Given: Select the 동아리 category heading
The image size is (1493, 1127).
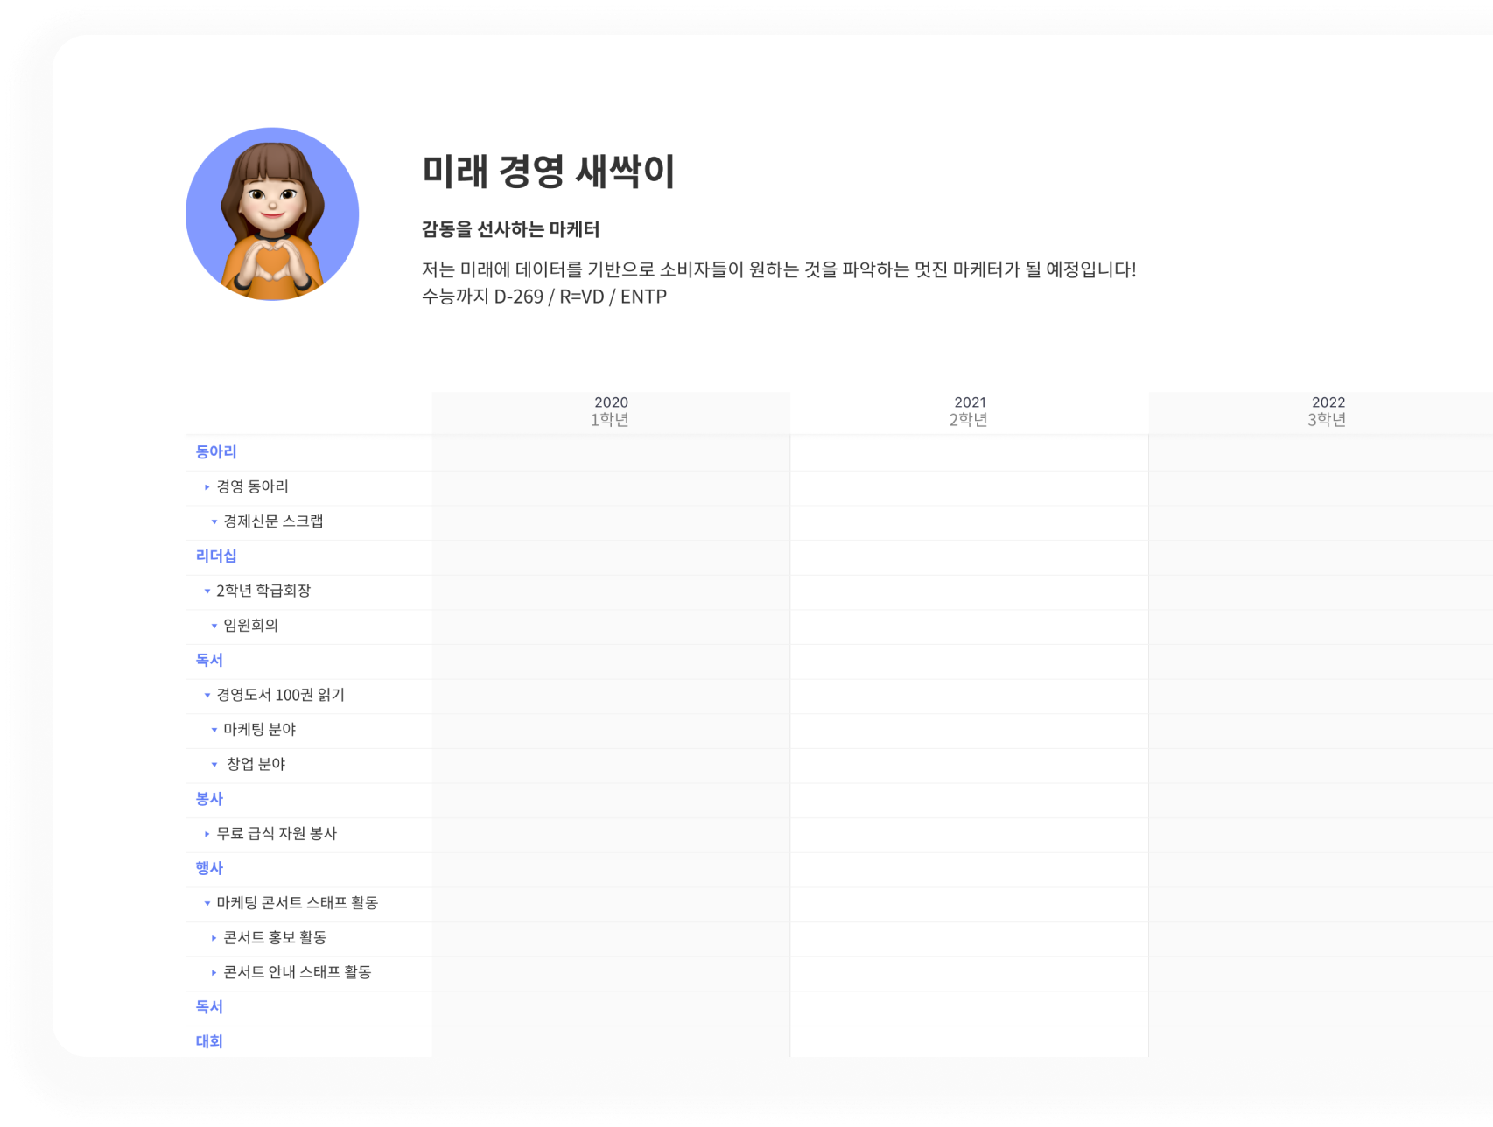Looking at the screenshot, I should pos(216,452).
